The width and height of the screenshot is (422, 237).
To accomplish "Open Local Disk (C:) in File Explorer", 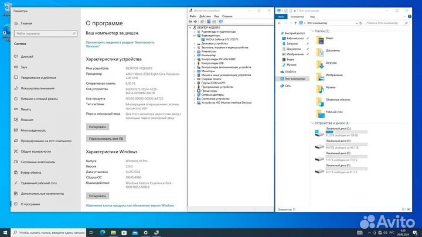I will click(341, 132).
